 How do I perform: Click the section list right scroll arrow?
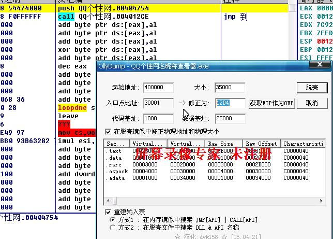tap(321, 201)
